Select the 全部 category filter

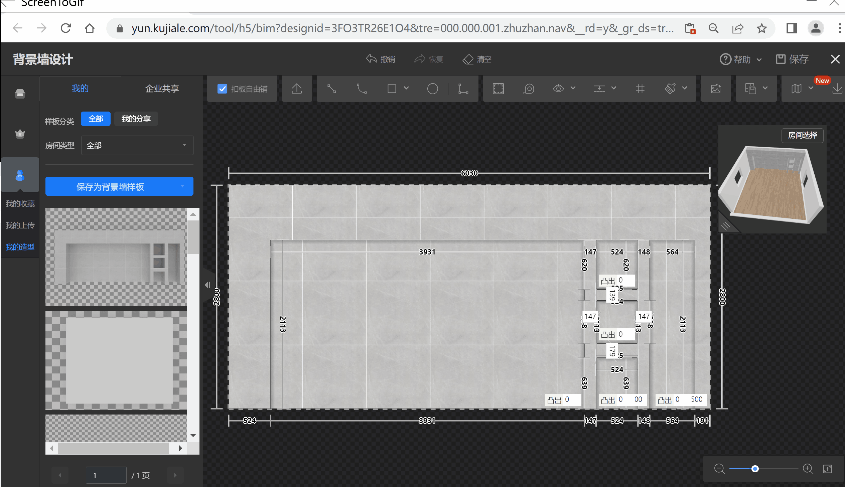pyautogui.click(x=96, y=119)
